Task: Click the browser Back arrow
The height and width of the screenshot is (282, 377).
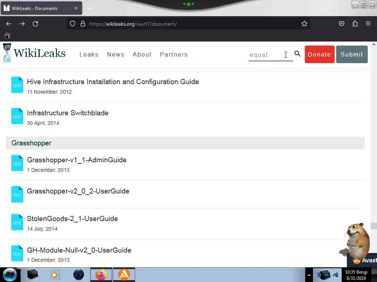Action: point(9,24)
